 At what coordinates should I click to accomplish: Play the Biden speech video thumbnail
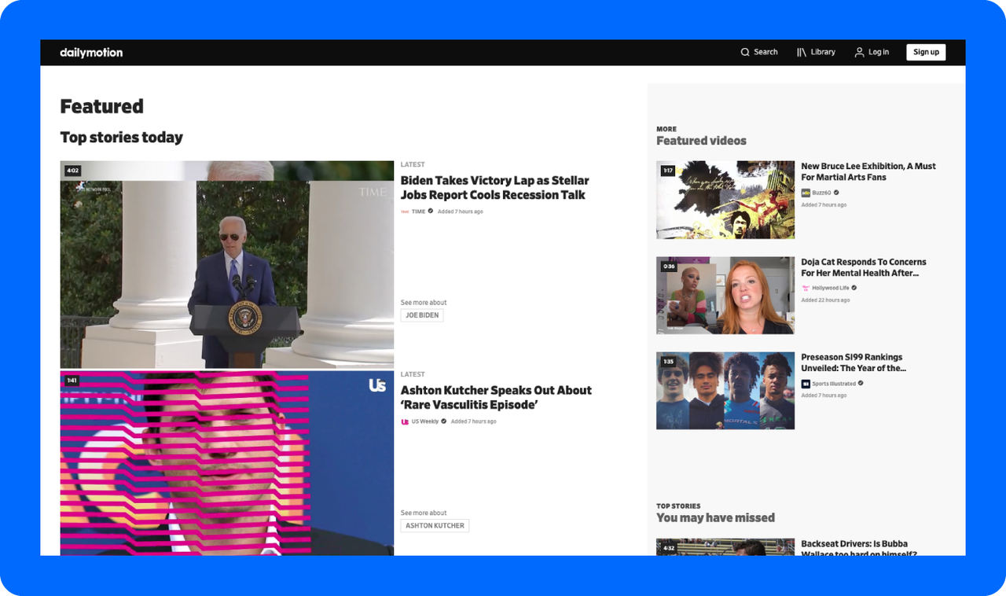pyautogui.click(x=226, y=265)
